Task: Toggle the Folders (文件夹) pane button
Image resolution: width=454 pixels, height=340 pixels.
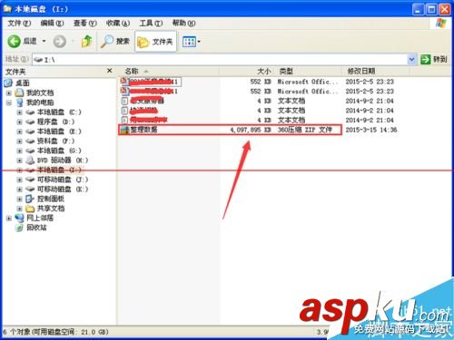Action: coord(155,42)
